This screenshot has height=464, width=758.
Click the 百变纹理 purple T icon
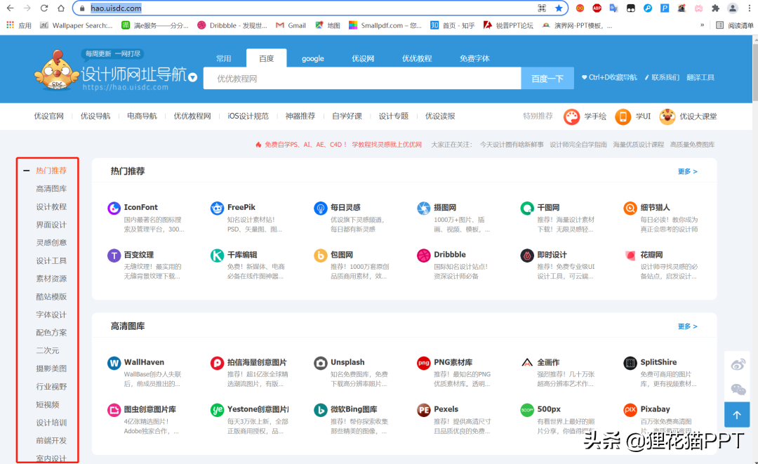(114, 256)
